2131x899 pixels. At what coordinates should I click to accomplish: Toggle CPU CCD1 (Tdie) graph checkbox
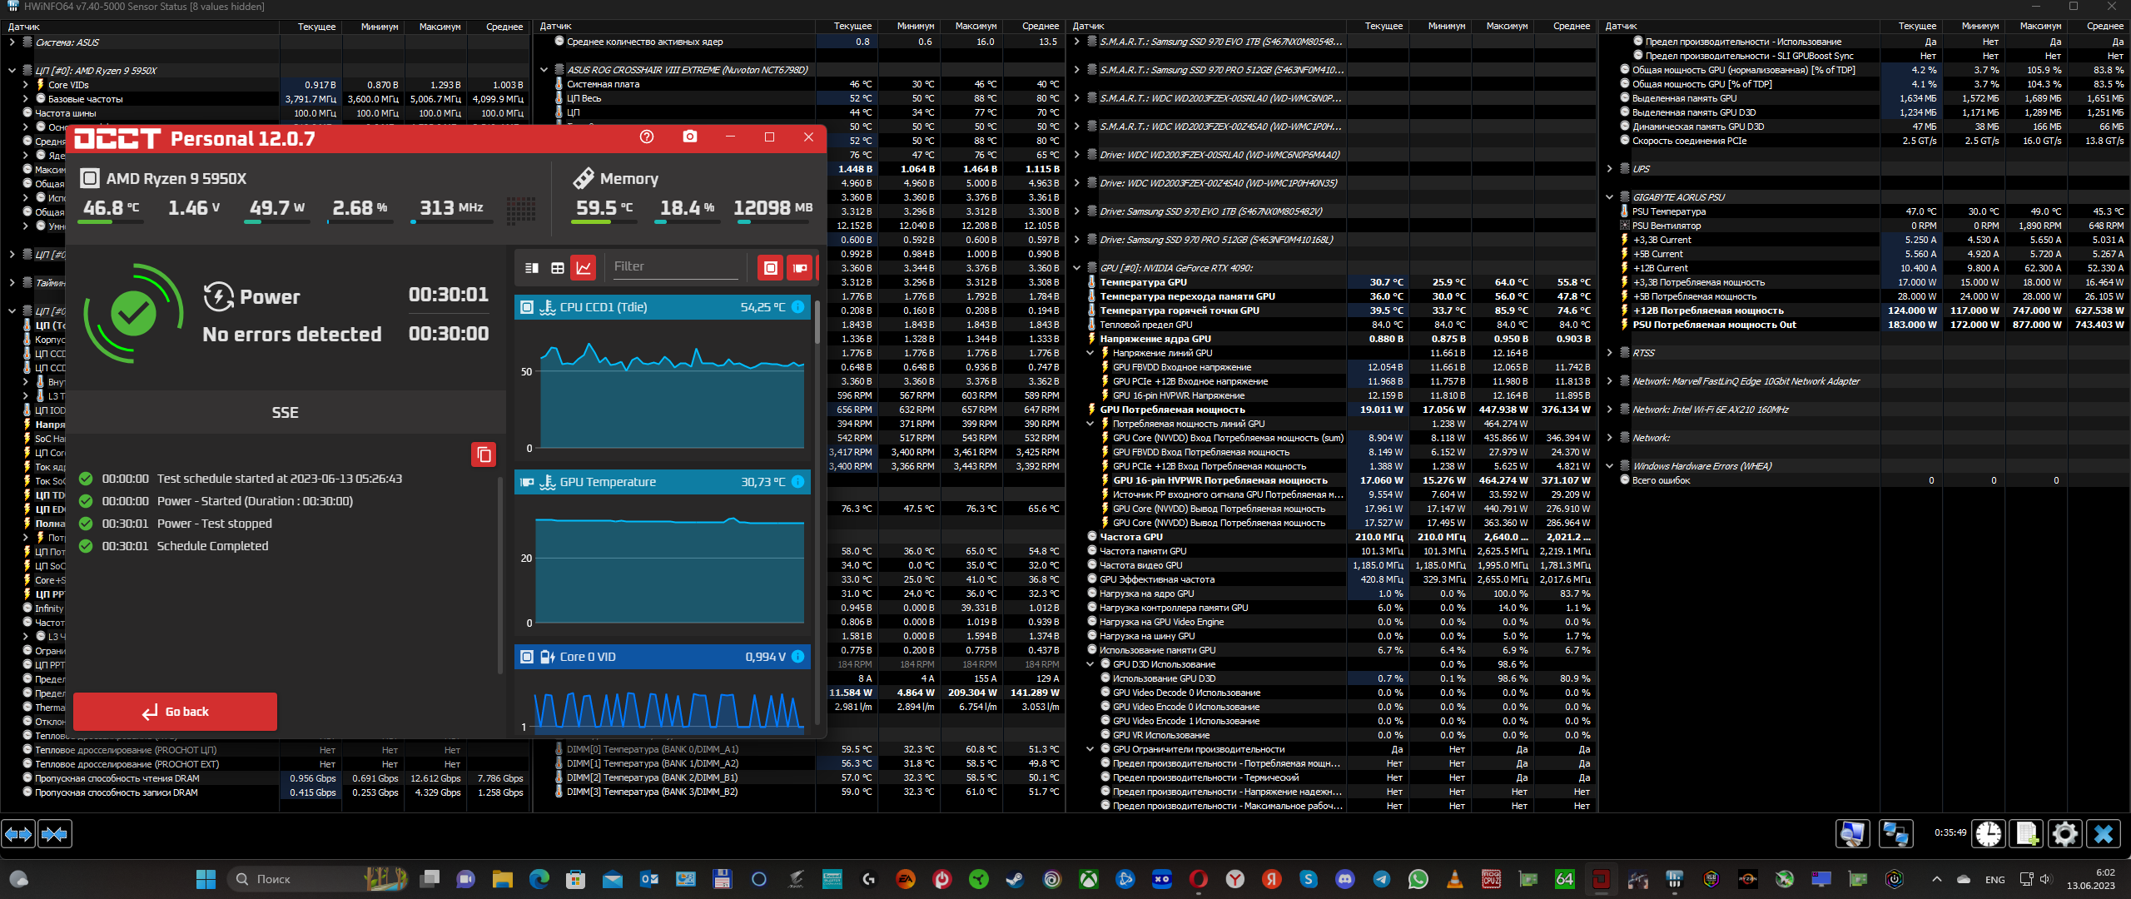pyautogui.click(x=527, y=307)
